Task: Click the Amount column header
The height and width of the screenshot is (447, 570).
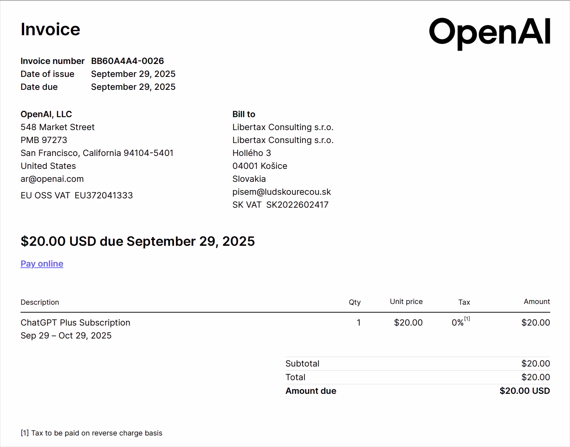Action: [537, 302]
